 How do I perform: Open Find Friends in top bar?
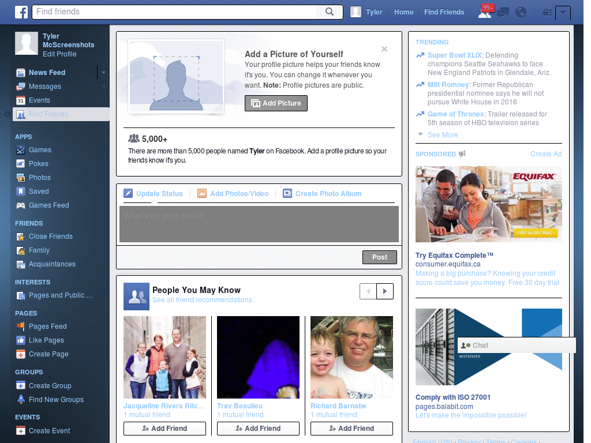444,12
